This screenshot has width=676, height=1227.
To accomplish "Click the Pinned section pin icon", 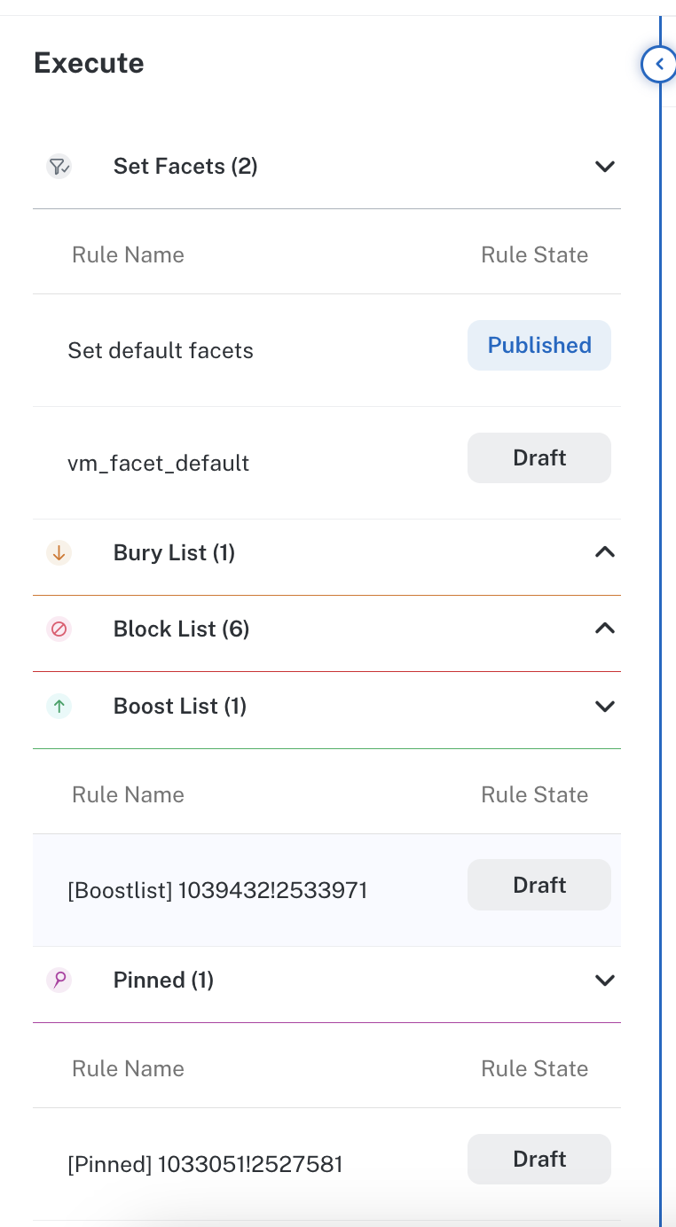I will (x=59, y=980).
